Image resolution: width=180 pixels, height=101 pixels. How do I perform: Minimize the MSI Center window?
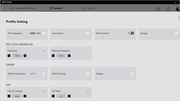175,2
